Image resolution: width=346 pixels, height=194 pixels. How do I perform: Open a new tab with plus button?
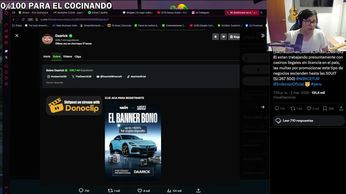click(x=261, y=12)
